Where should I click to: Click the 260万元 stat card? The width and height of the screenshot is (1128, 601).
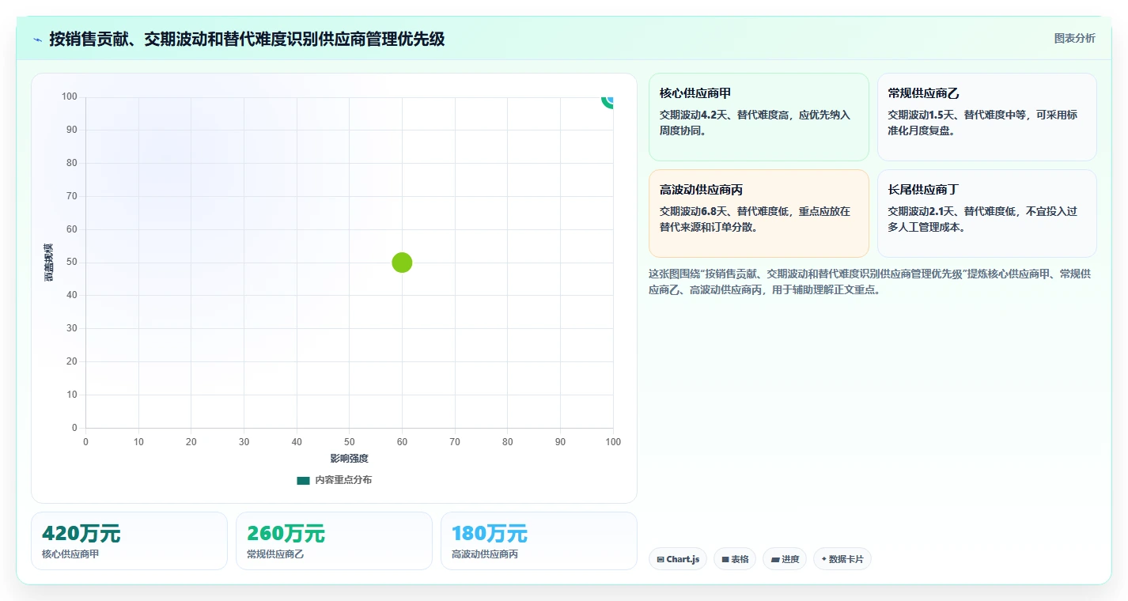(334, 541)
